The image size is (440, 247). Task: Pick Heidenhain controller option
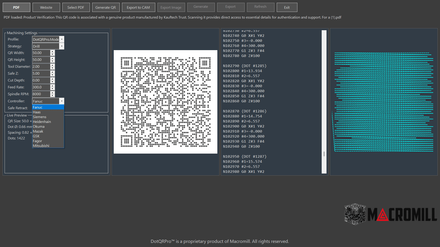coord(48,122)
